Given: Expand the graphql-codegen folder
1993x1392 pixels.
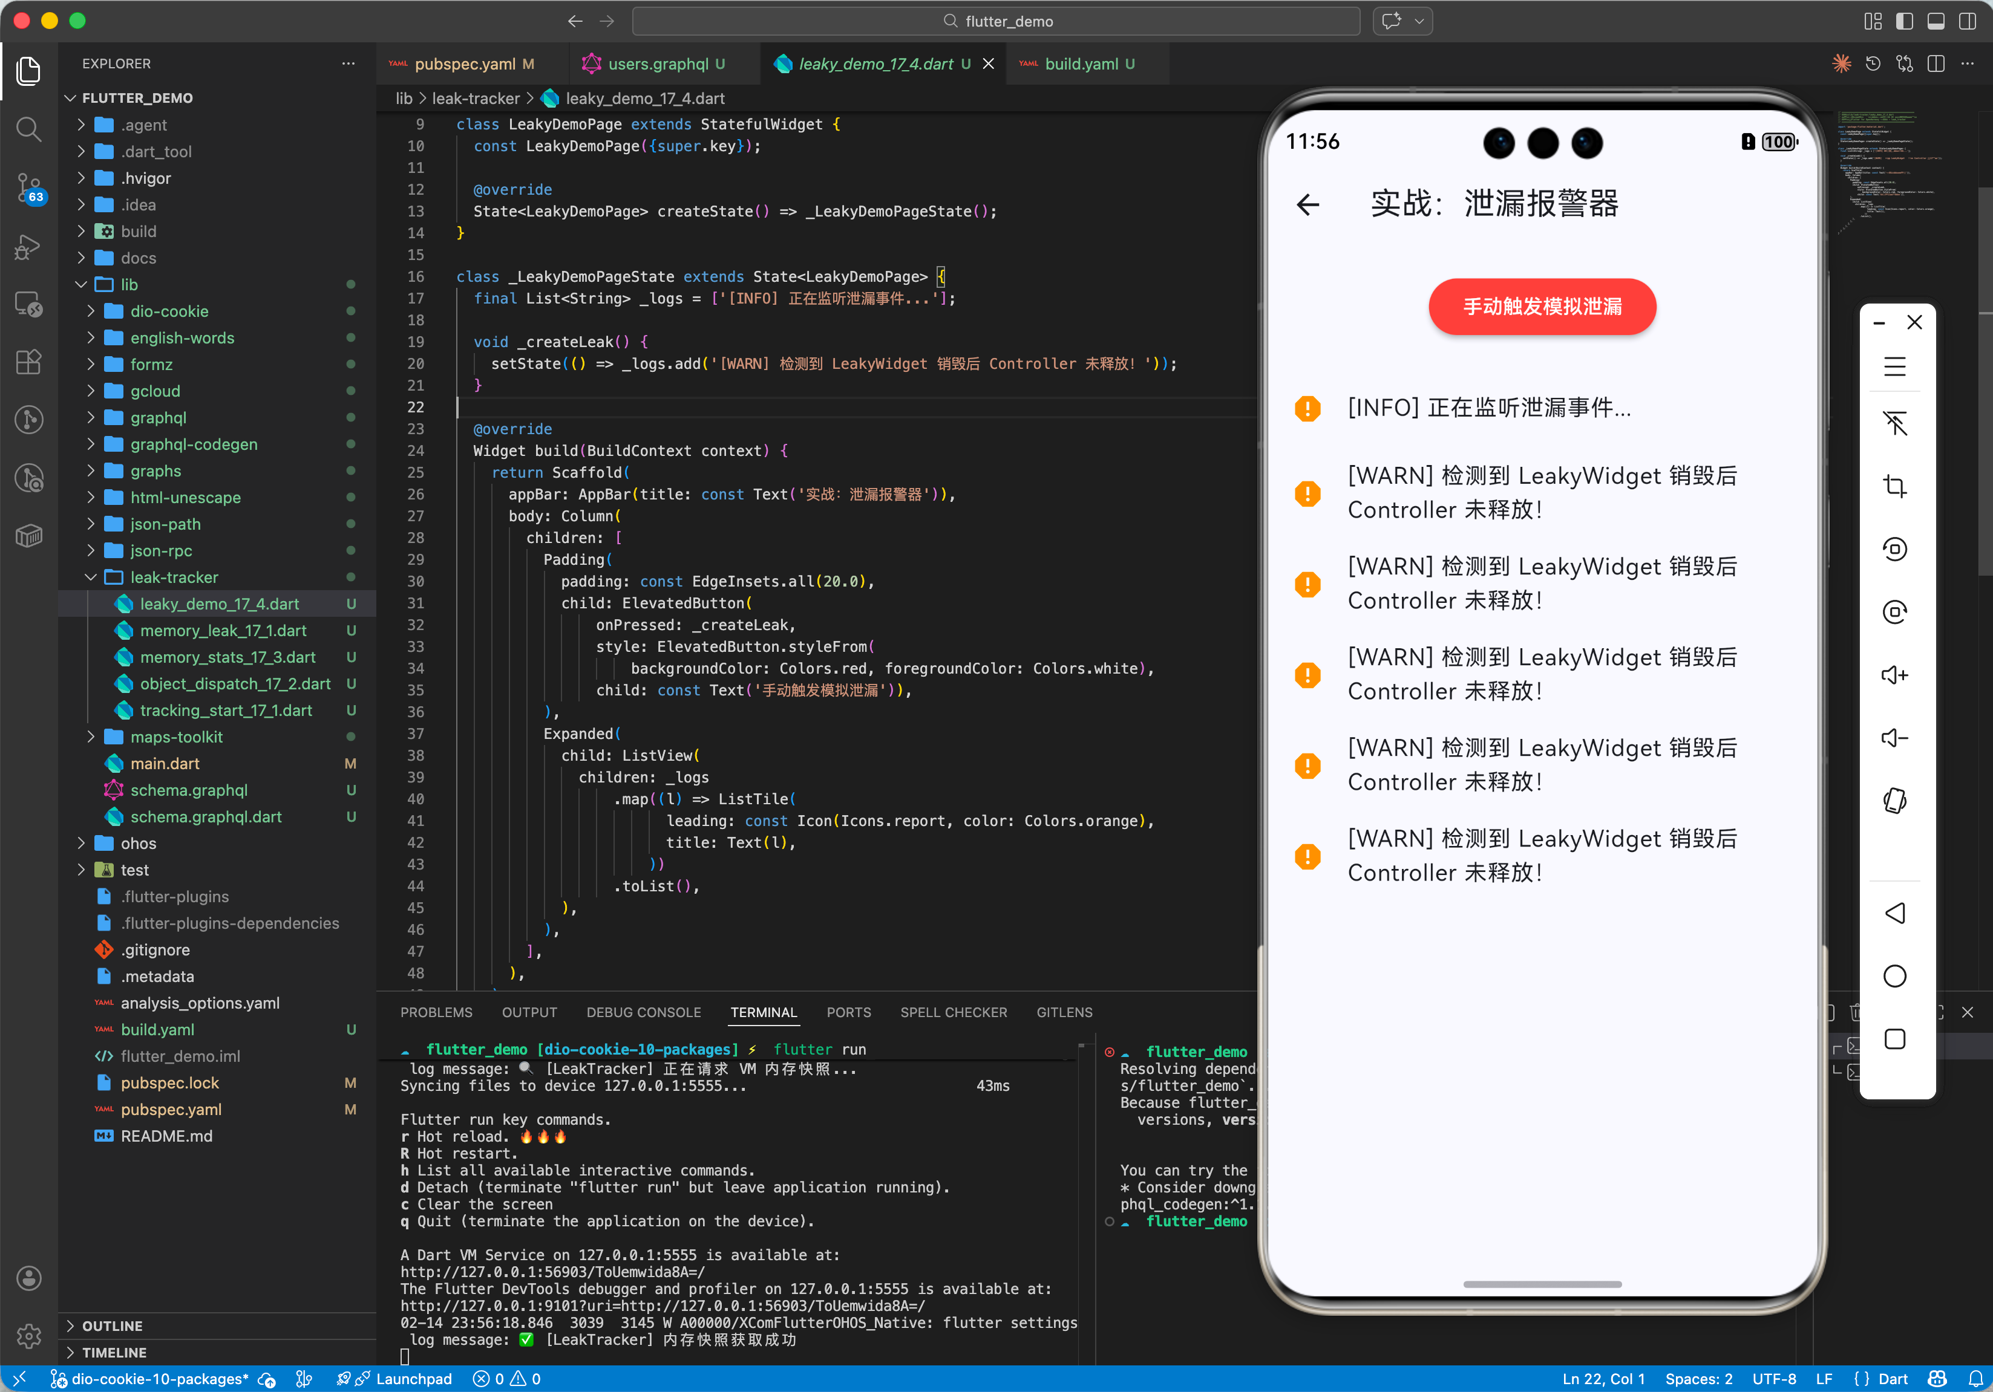Looking at the screenshot, I should pos(194,444).
